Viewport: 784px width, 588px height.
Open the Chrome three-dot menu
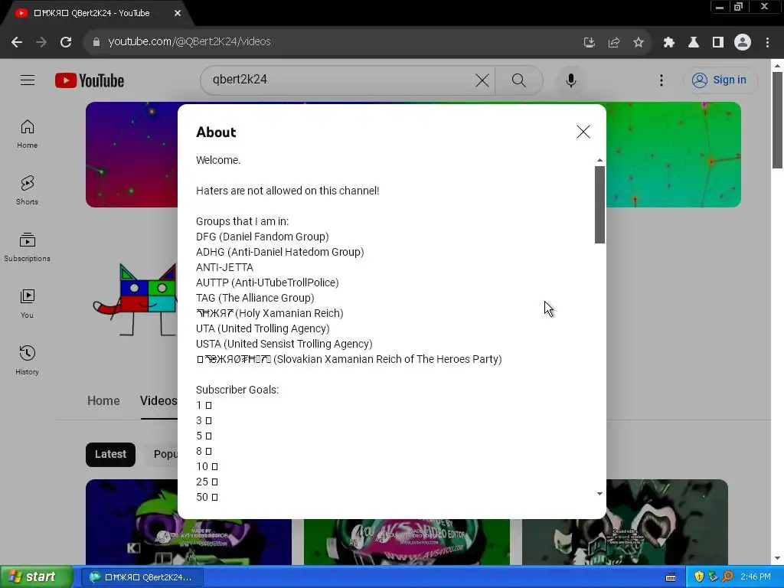(767, 43)
